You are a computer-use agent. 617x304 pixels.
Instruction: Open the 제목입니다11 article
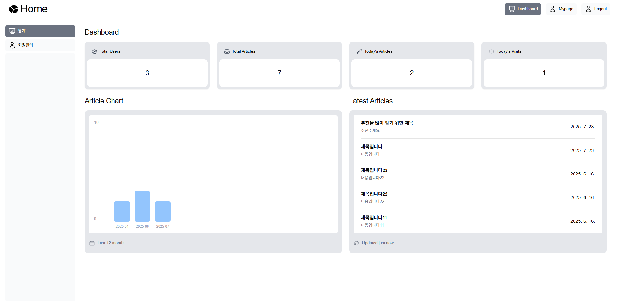[374, 218]
